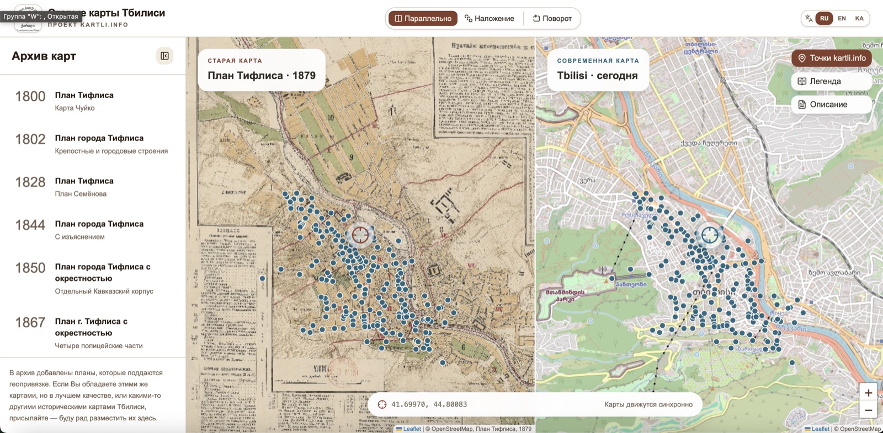Click crosshair marker on modern Tbilisi map
883x433 pixels.
(710, 235)
